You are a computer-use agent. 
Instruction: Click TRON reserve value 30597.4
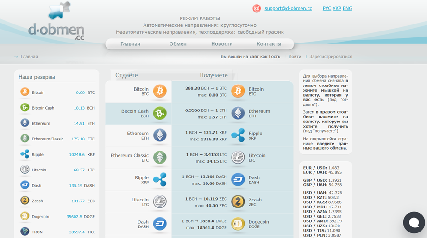point(77,232)
